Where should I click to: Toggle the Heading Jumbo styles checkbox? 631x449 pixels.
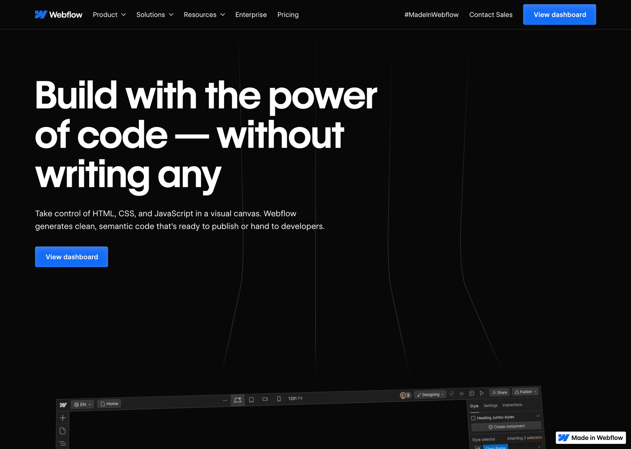coord(473,418)
